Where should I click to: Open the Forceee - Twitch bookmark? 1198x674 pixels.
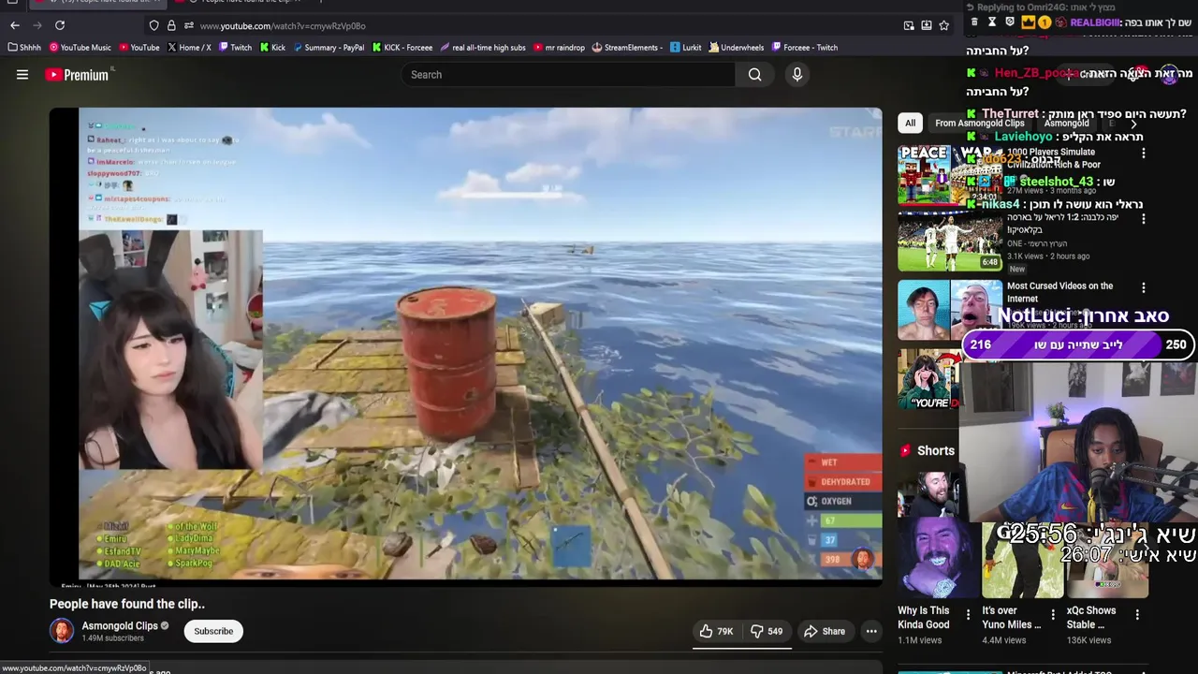point(805,47)
